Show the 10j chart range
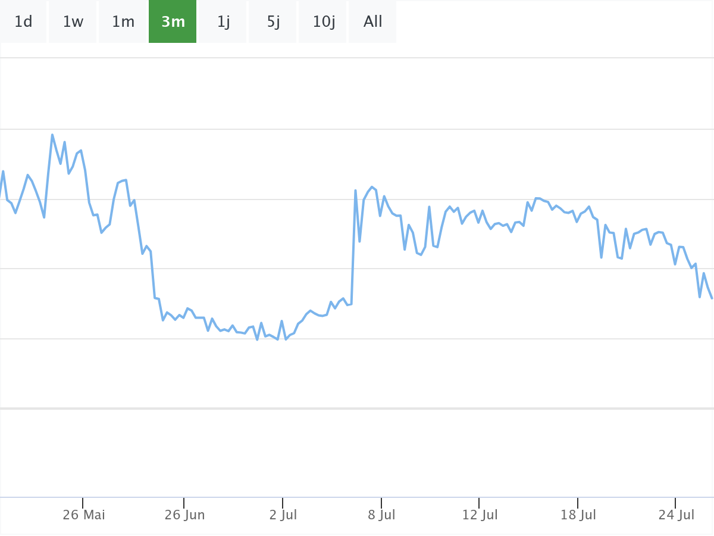Image resolution: width=714 pixels, height=536 pixels. point(323,22)
